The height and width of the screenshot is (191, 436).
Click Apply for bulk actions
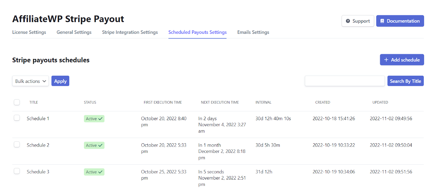(x=60, y=81)
